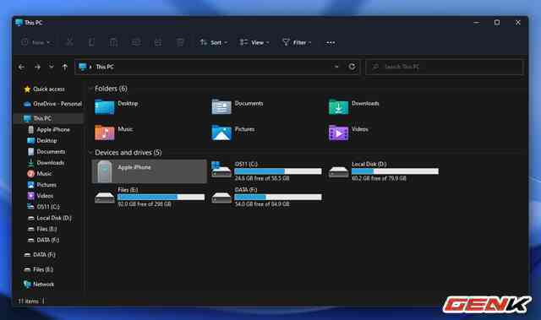Screen dimensions: 541x320
Task: Click the Search This PC box
Action: pyautogui.click(x=445, y=67)
